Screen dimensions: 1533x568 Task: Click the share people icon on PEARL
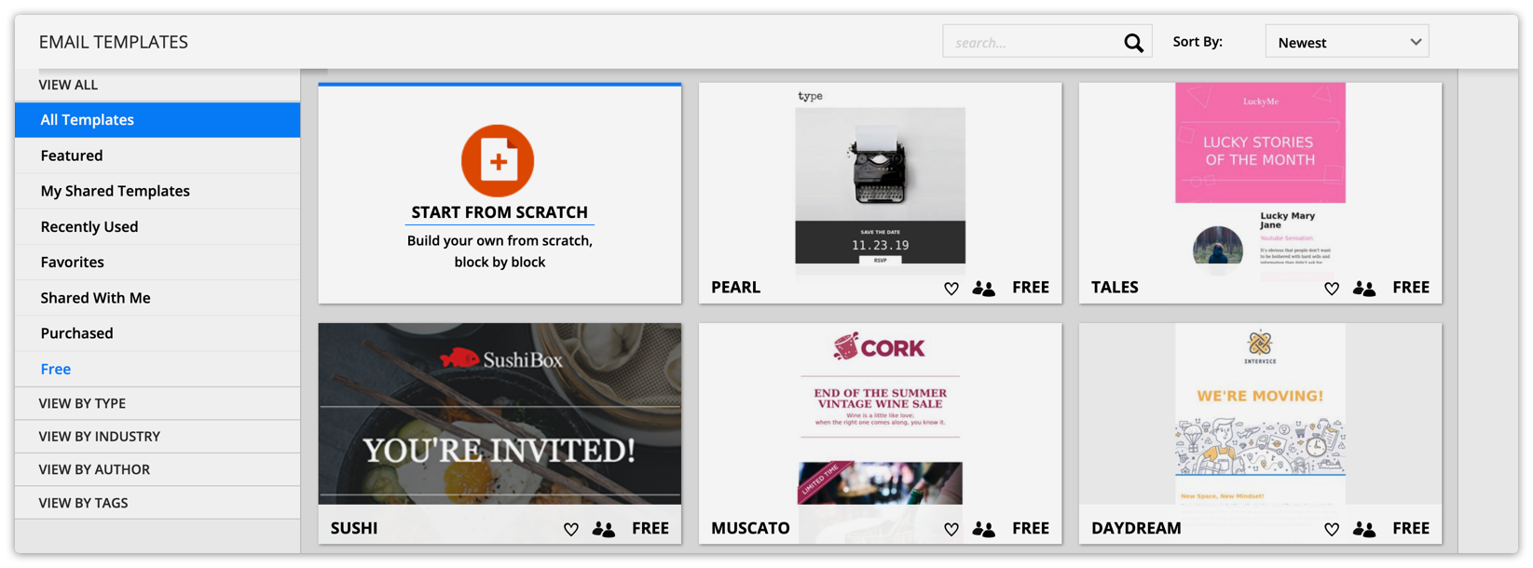(984, 289)
